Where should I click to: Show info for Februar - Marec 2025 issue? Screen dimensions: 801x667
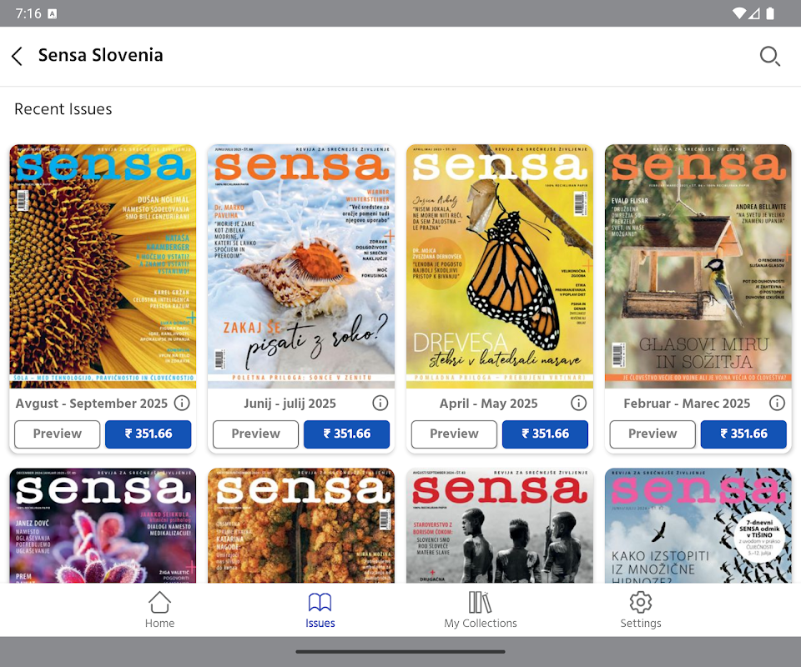(x=777, y=404)
